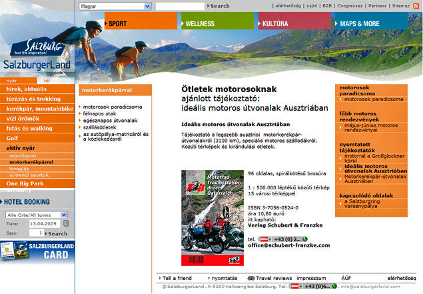Image resolution: width=423 pixels, height=294 pixels.
Task: Open túrázás és trekking menu item
Action: [37, 99]
